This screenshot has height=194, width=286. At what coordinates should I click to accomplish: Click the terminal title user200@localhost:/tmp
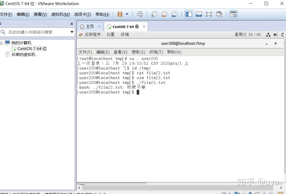click(x=183, y=43)
